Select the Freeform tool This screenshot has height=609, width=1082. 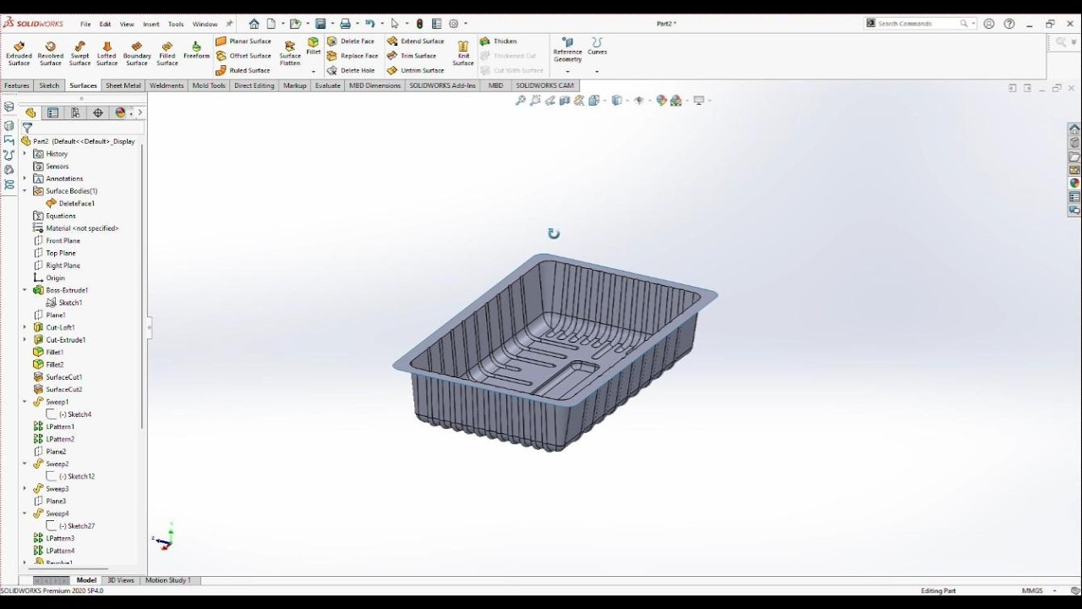point(196,50)
